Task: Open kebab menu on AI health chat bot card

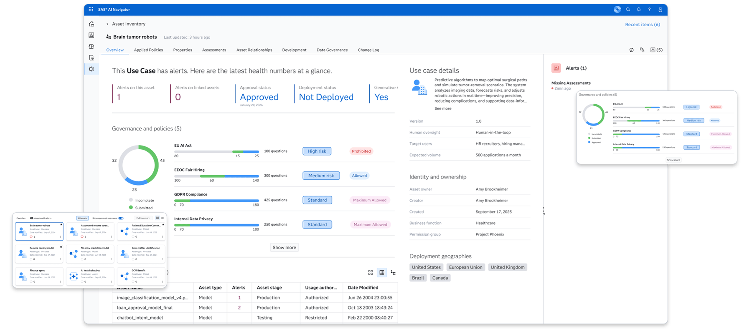Action: (x=112, y=281)
